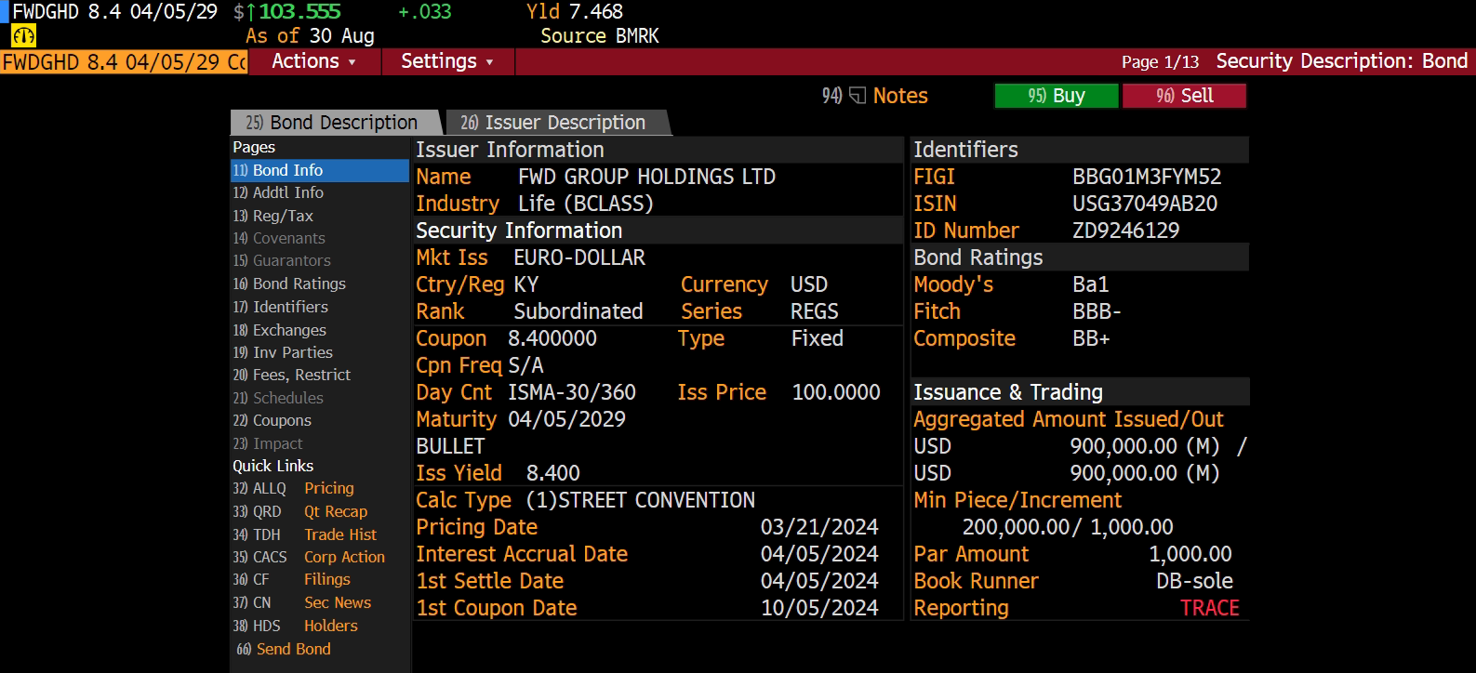Open the Guarantors page
Screen dimensions: 1476x673
click(x=320, y=260)
